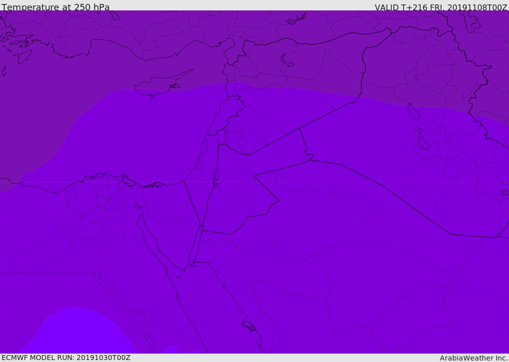Click the 'ECMWF MODEL RUN: 20191030T00Z' text

tap(66, 358)
